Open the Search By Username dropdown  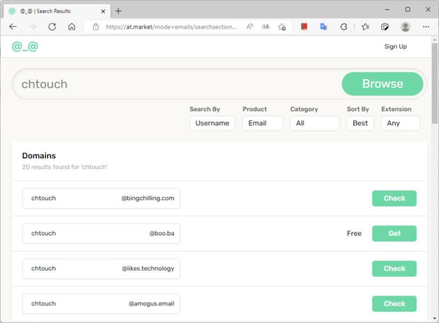[x=212, y=123]
